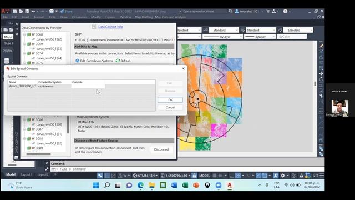Open Excel from taskbar
This screenshot has width=355, height=200.
coord(185,185)
